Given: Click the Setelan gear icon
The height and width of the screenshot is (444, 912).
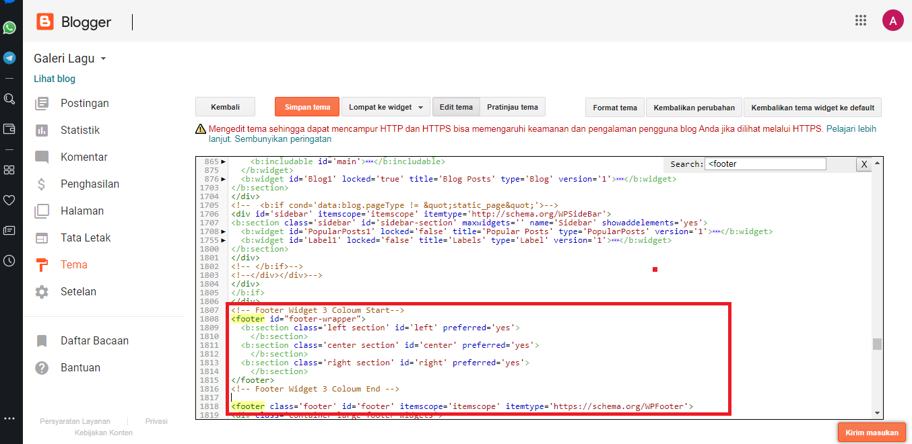Looking at the screenshot, I should (42, 292).
